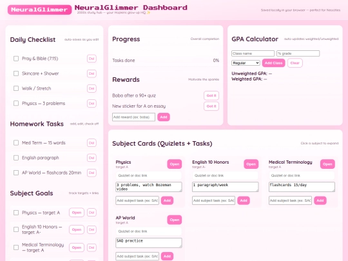Viewport: 348px width, 261px height.
Task: Focus the Add reward input field
Action: tap(133, 117)
